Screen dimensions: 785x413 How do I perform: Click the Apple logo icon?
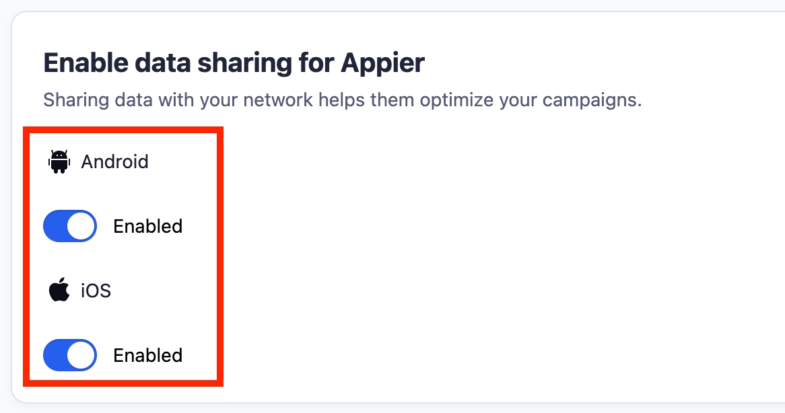(59, 291)
